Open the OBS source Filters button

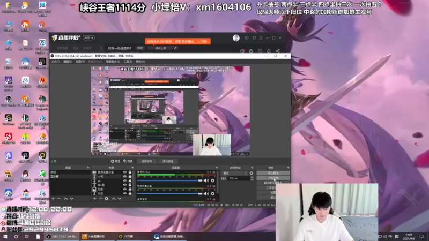pyautogui.click(x=128, y=161)
